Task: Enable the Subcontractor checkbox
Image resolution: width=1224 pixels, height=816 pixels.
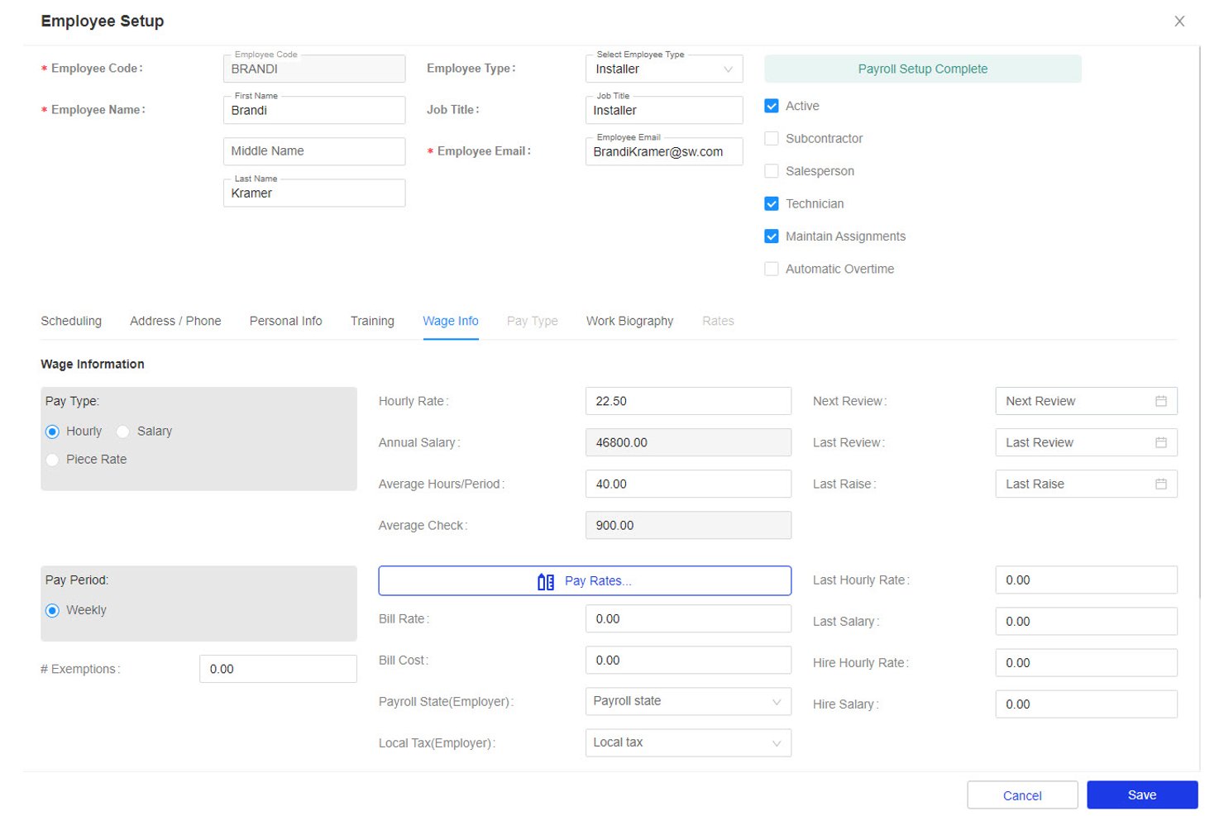Action: (772, 138)
